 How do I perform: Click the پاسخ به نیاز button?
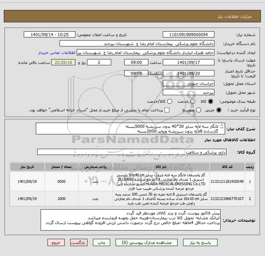tap(200, 243)
